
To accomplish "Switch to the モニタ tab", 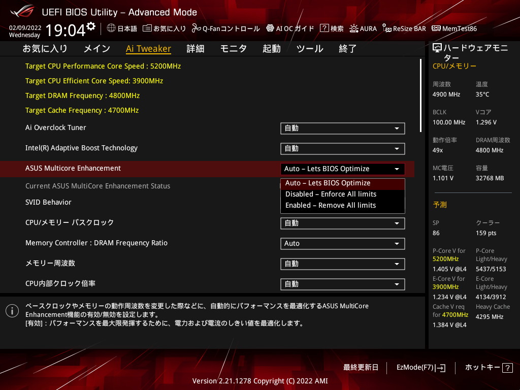I will tap(234, 49).
